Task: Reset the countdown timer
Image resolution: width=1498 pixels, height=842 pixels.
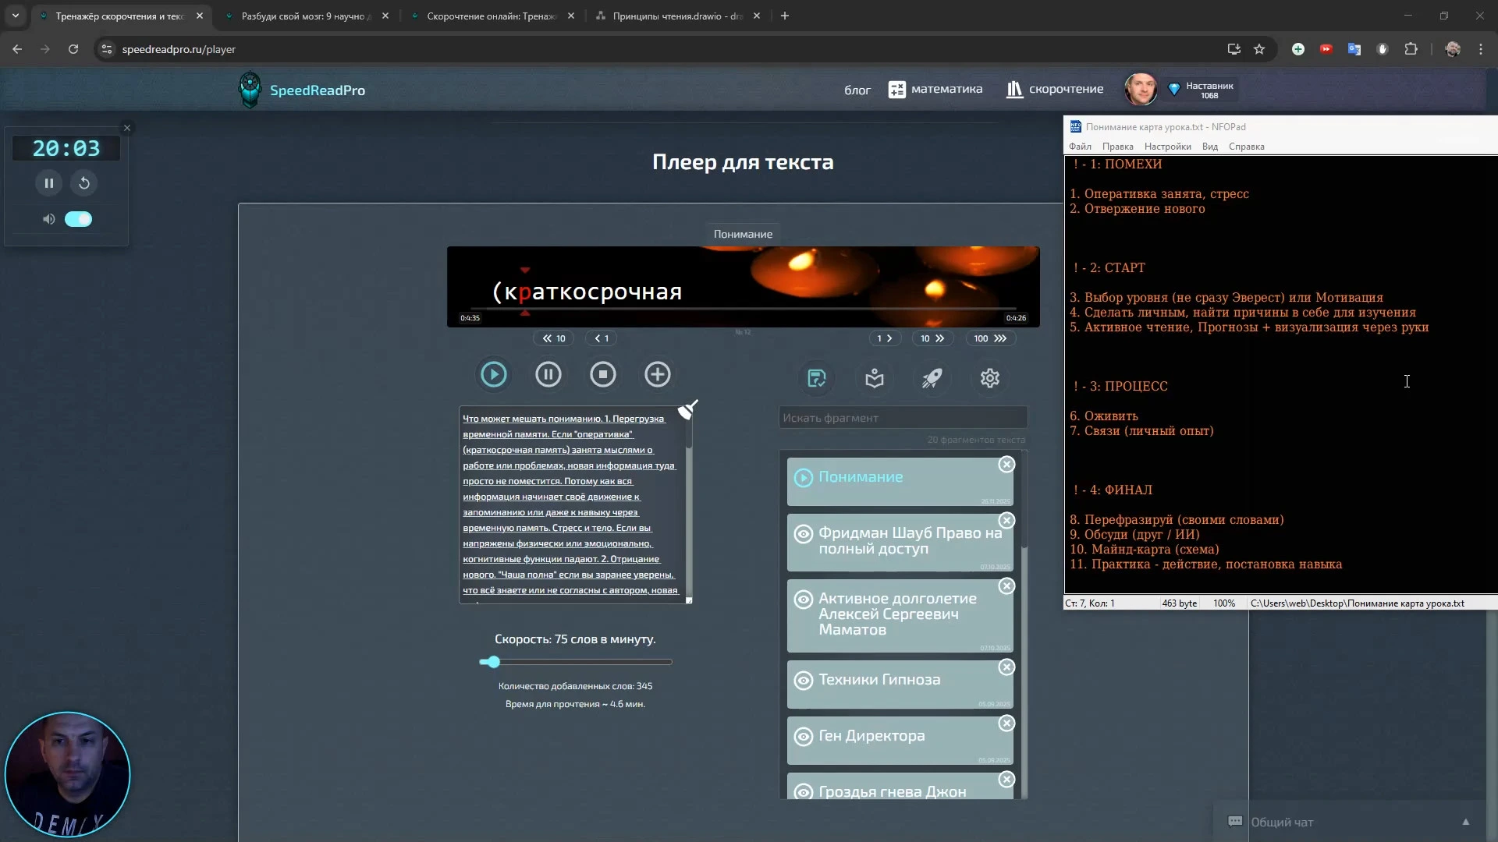Action: coord(84,183)
